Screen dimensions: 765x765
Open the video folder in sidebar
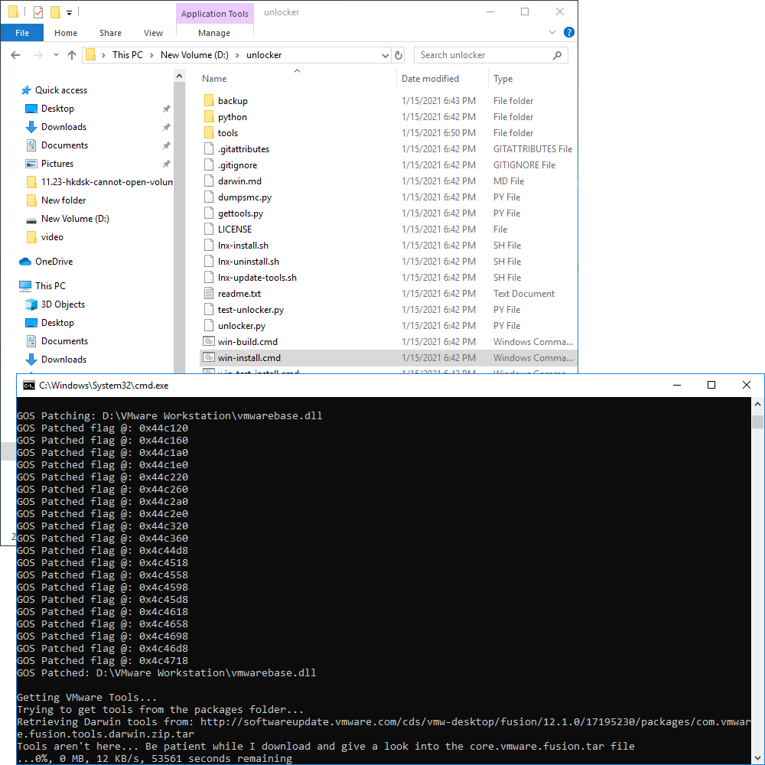click(52, 237)
